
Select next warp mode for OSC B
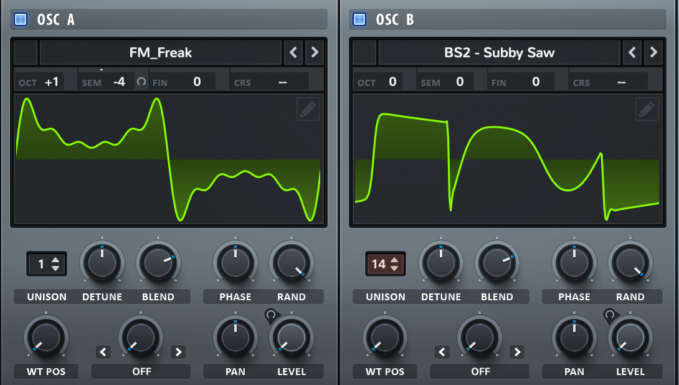tap(517, 352)
